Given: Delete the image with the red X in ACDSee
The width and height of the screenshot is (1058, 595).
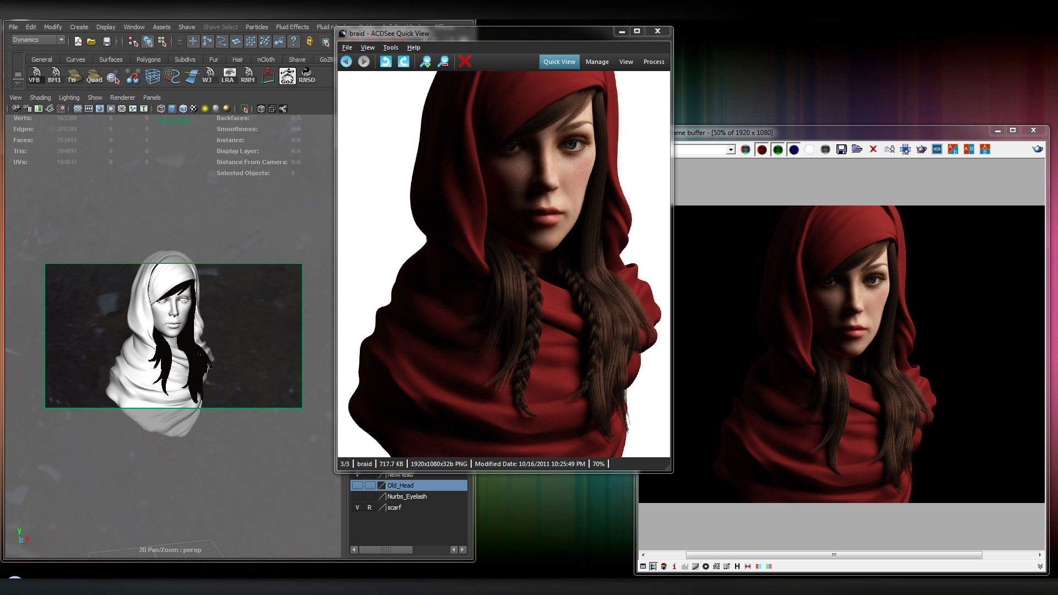Looking at the screenshot, I should (x=465, y=61).
